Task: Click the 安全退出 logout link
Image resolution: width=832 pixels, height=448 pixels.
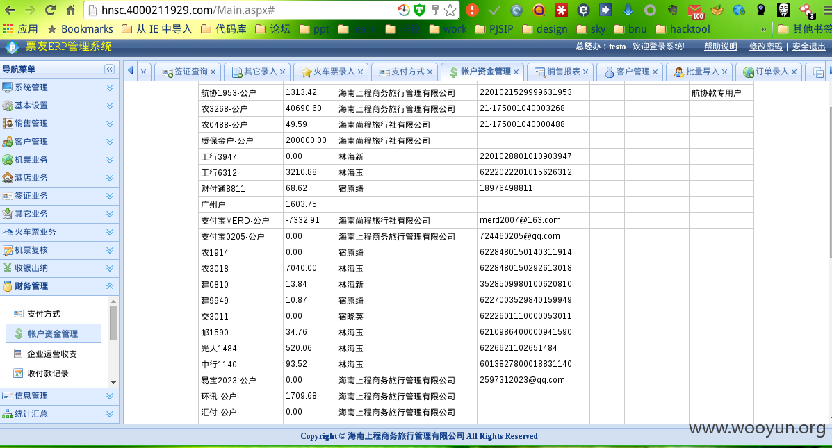Action: coord(808,47)
